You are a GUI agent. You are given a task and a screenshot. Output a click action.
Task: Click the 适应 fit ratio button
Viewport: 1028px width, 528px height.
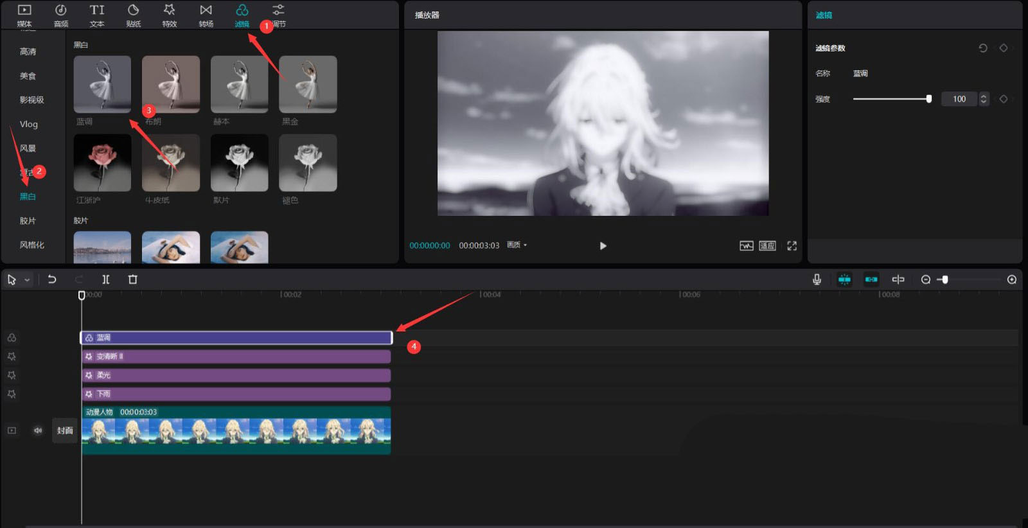coord(767,245)
